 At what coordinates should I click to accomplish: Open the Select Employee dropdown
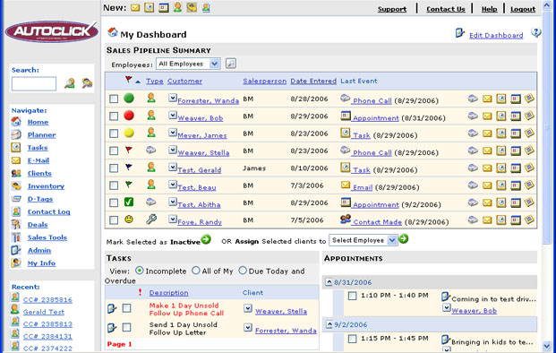pos(364,240)
